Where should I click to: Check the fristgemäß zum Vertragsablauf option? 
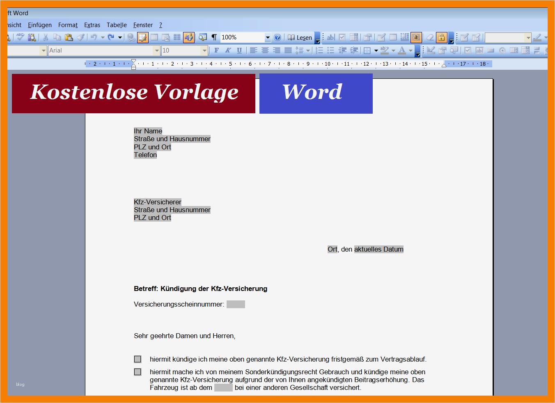click(137, 359)
